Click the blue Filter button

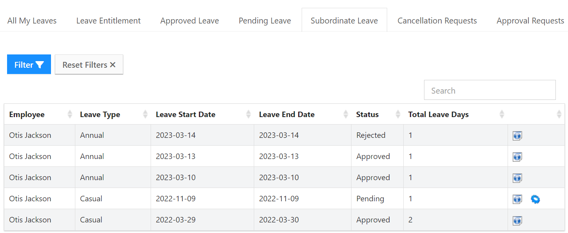tap(29, 65)
